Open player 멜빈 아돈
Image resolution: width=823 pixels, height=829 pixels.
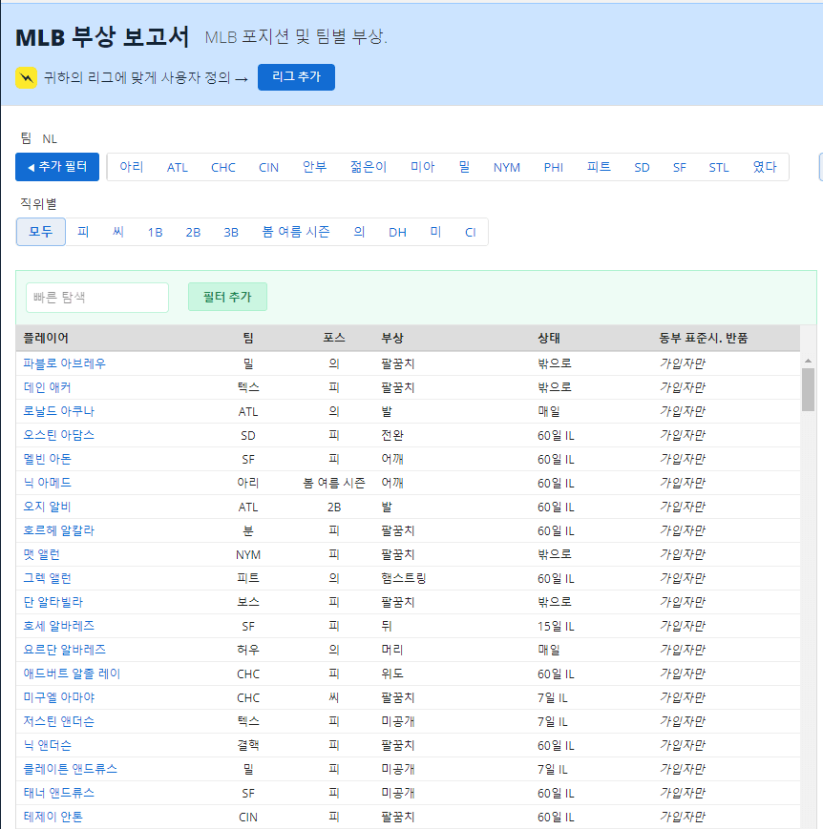tap(47, 459)
